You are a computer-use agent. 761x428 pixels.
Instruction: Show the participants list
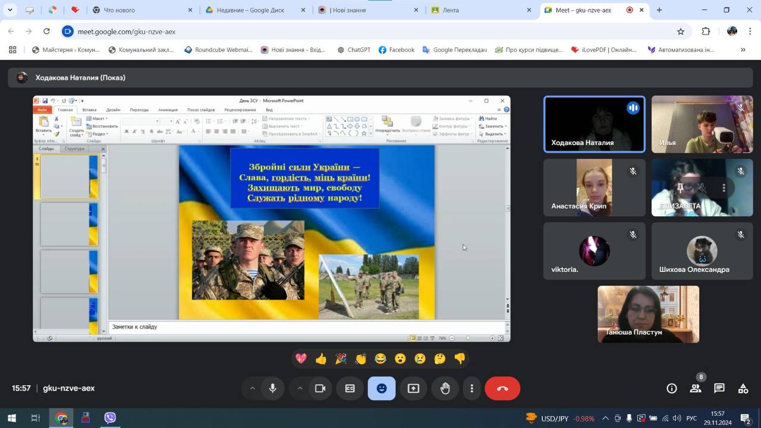point(695,388)
